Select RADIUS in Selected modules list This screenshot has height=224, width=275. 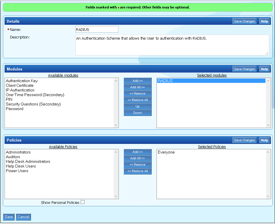point(211,81)
